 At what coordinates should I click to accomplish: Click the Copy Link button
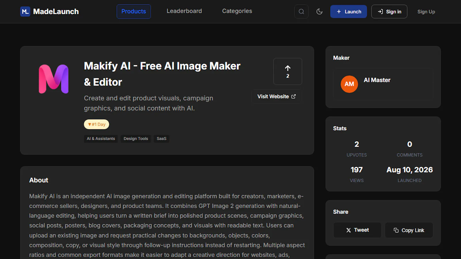pyautogui.click(x=409, y=230)
